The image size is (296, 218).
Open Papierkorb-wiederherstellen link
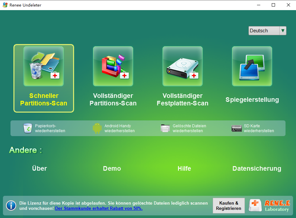pyautogui.click(x=50, y=128)
